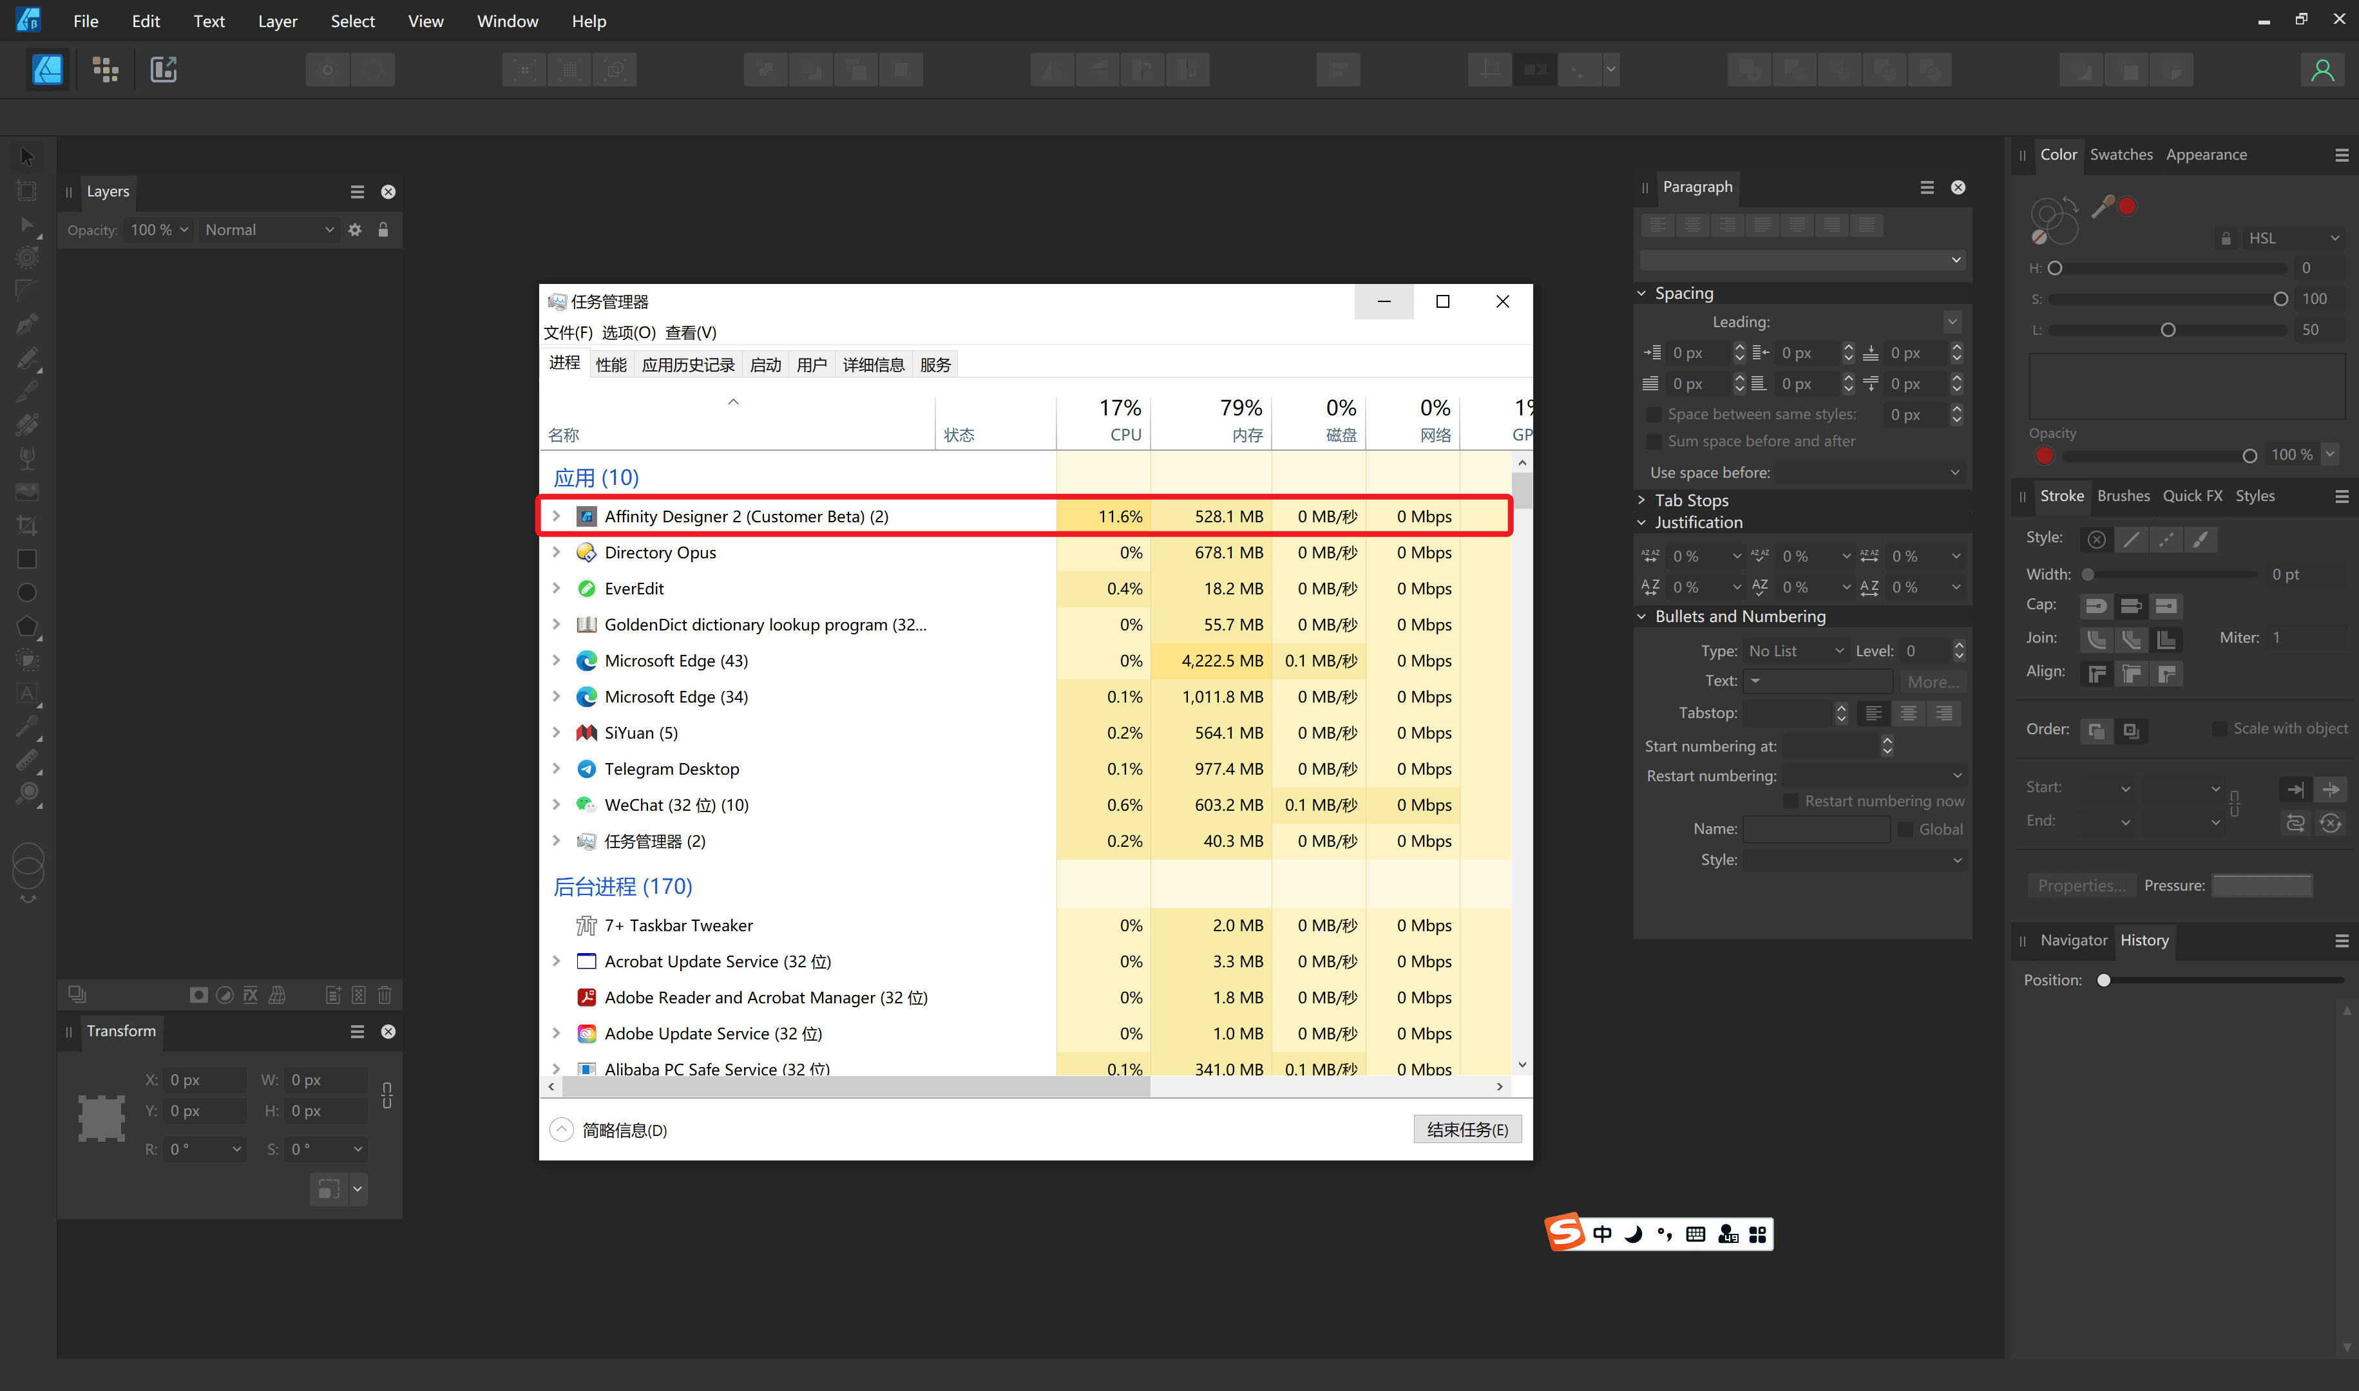Image resolution: width=2359 pixels, height=1391 pixels.
Task: Switch to Brushes tab
Action: coord(2124,496)
